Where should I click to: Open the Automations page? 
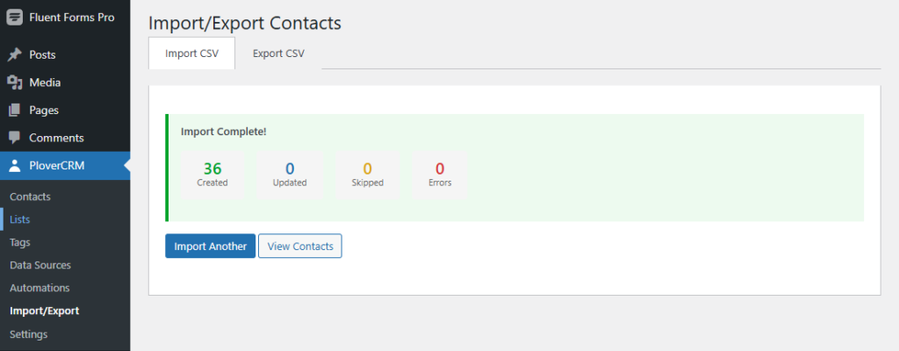point(40,288)
